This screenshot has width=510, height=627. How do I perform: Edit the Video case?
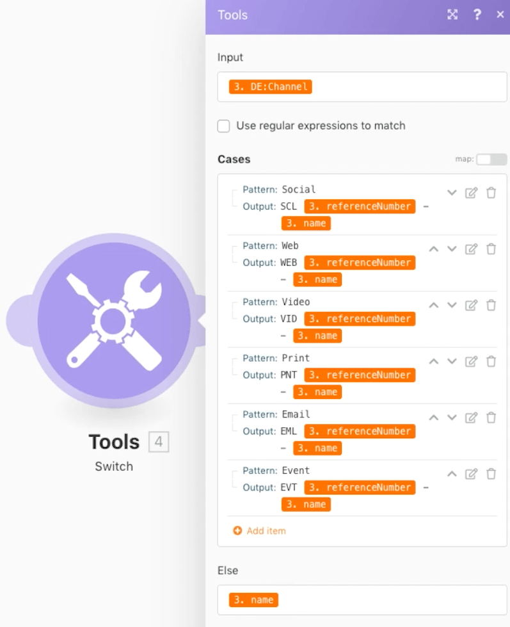pos(471,305)
